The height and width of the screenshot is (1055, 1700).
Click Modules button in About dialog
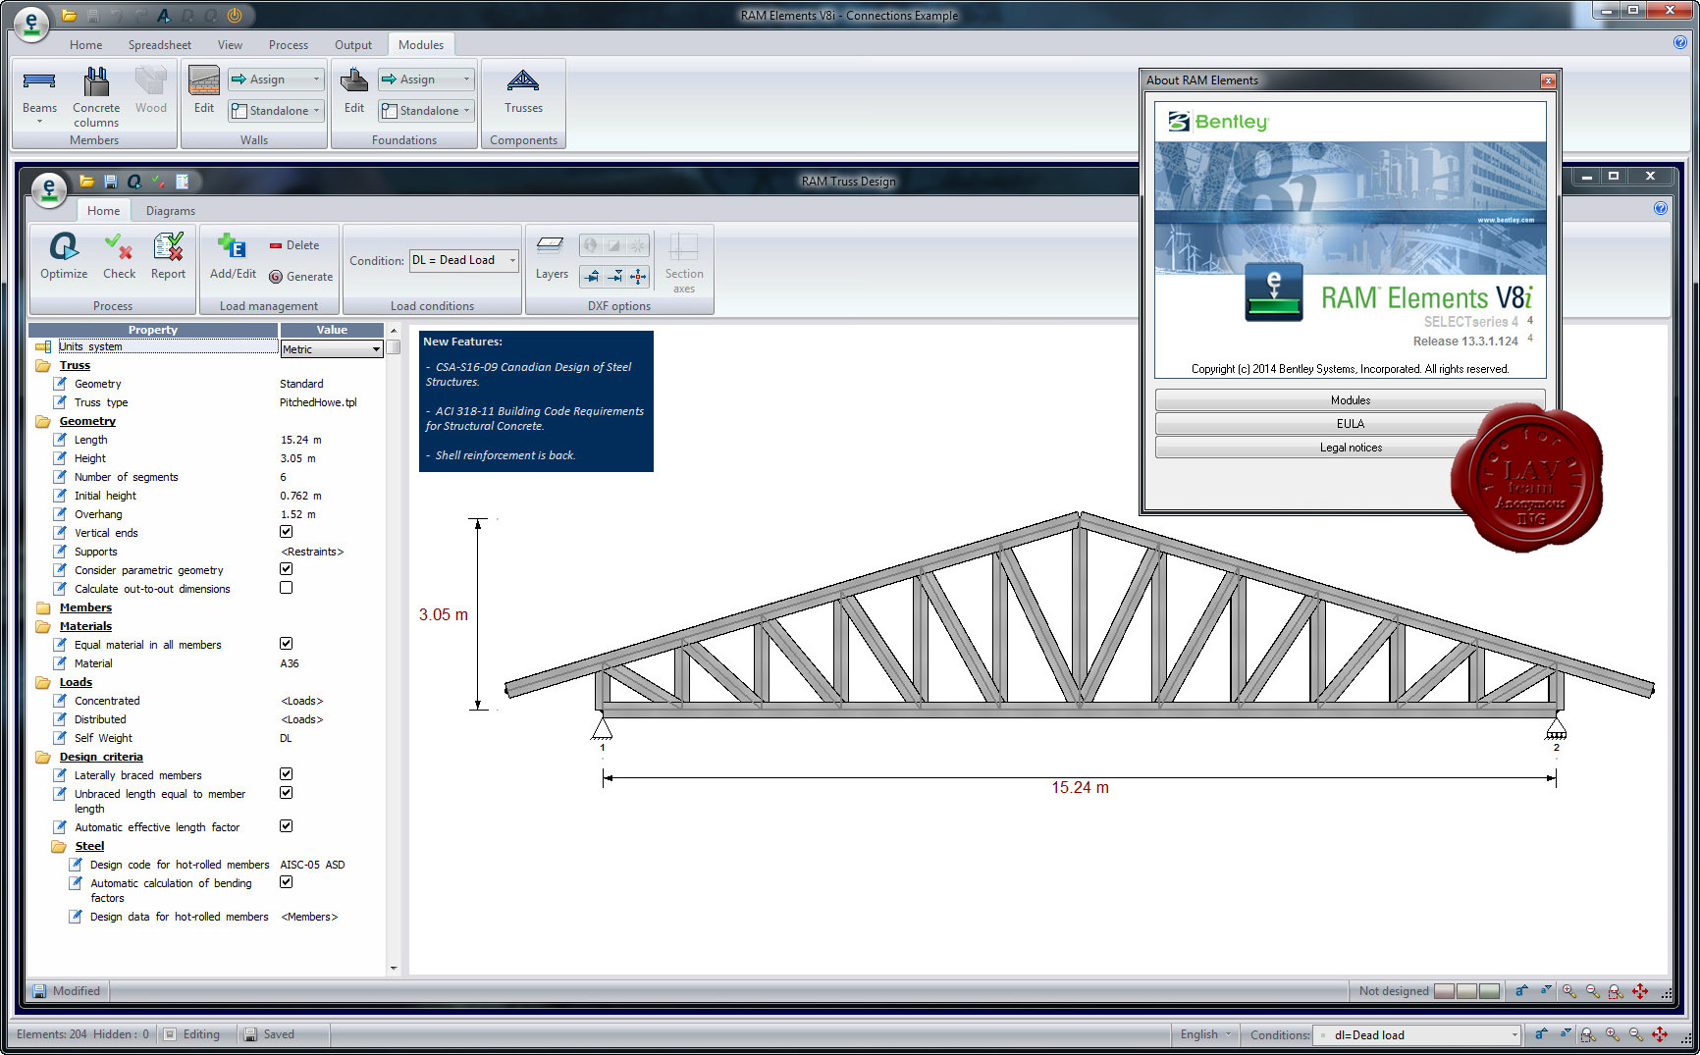pos(1350,400)
